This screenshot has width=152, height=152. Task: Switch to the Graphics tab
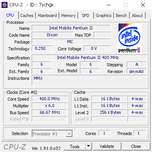click(x=104, y=16)
